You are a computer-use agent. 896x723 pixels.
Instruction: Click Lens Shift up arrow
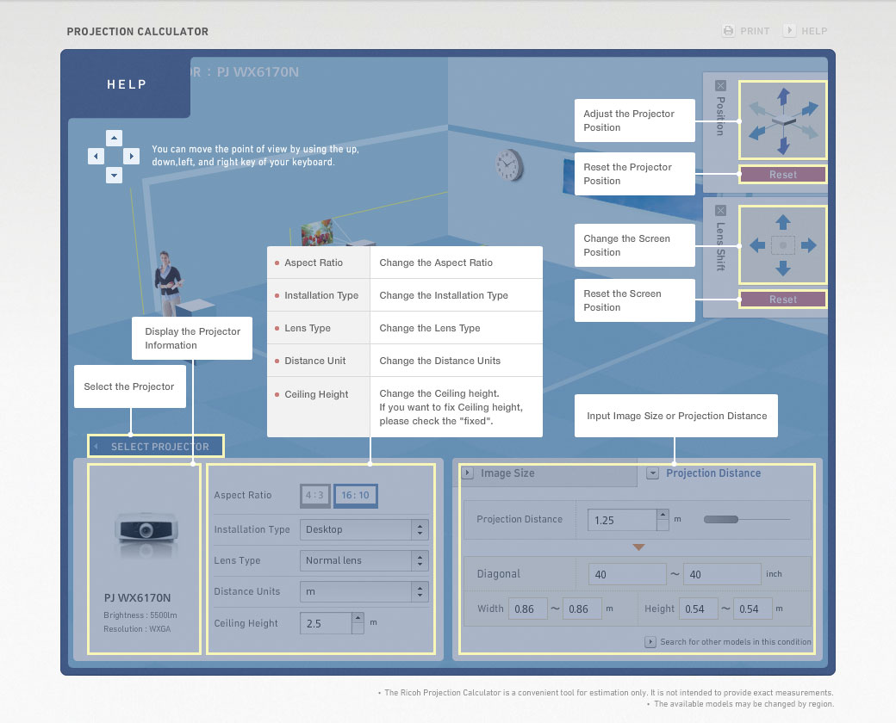coord(782,223)
